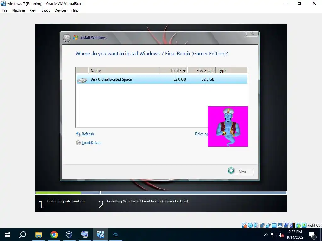Screen dimensions: 322x241
Task: Click the network adapter indicator icon
Action: [262, 225]
